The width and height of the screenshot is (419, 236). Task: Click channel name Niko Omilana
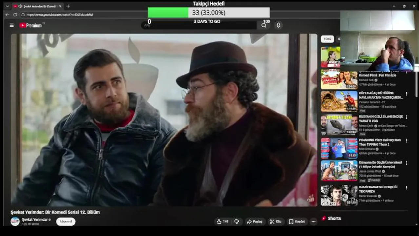(368, 149)
